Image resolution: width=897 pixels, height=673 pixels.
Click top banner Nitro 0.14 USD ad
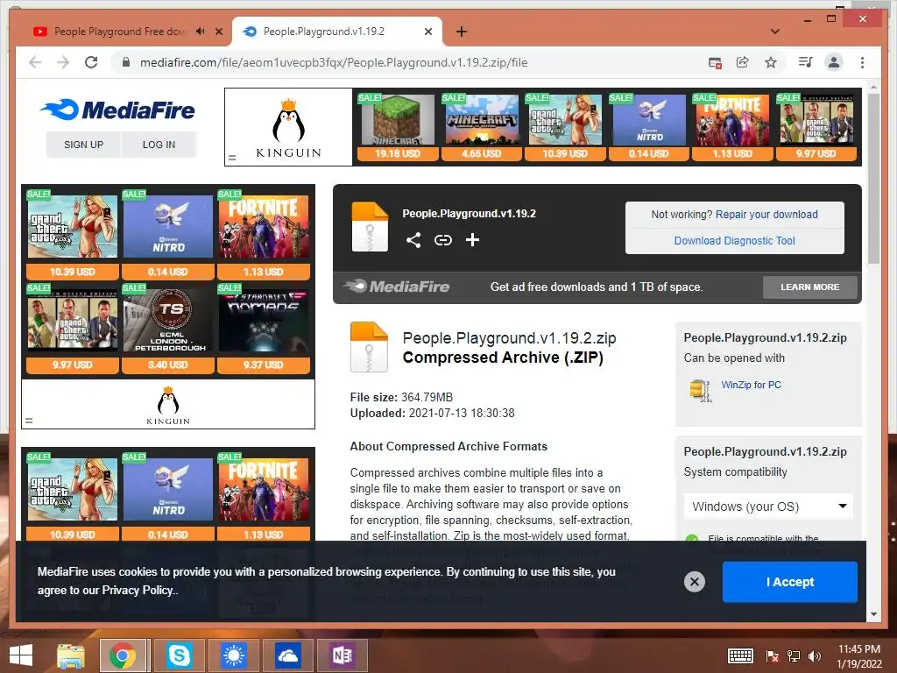point(649,127)
